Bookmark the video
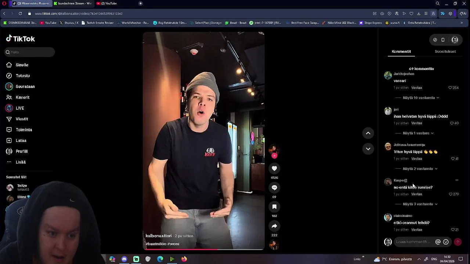Screen dimensions: 470x264 coord(274,207)
